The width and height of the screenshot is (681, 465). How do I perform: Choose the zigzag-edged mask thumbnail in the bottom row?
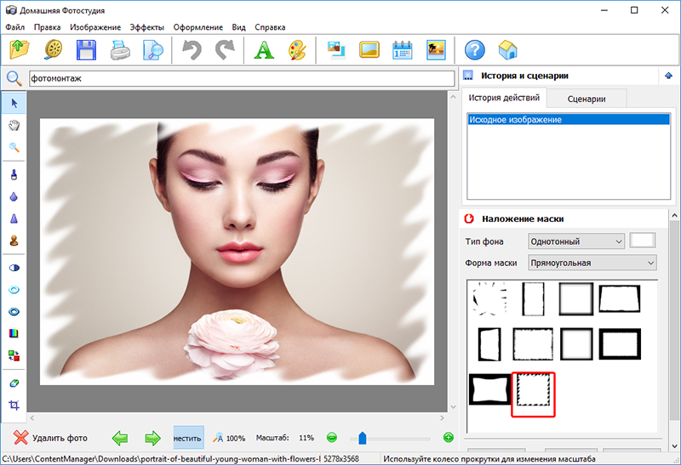click(x=533, y=390)
